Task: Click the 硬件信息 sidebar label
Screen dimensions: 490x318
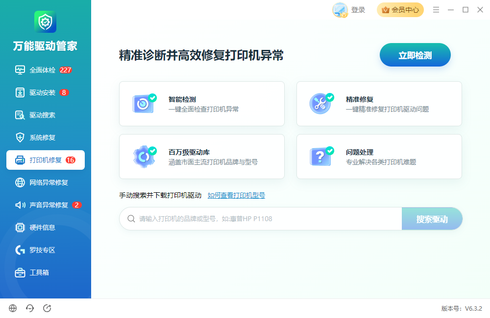Action: (42, 227)
